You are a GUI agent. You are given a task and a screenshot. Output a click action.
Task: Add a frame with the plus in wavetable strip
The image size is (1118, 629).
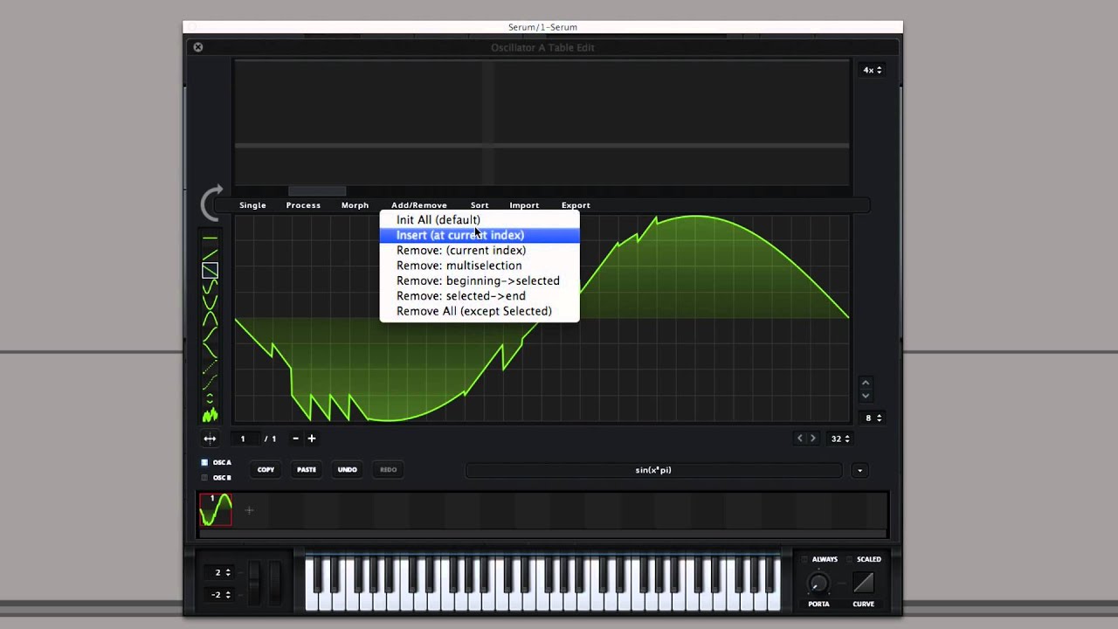click(x=249, y=510)
